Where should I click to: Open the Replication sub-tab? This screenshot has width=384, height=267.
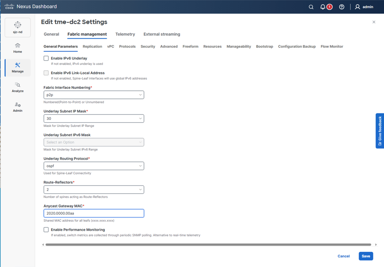click(92, 46)
